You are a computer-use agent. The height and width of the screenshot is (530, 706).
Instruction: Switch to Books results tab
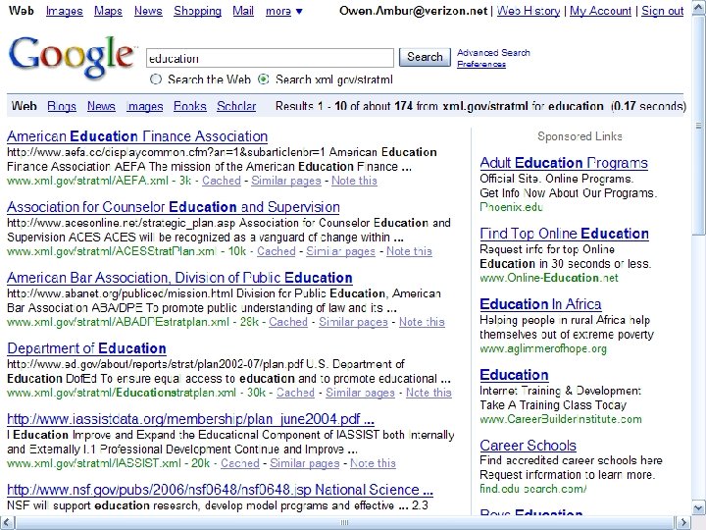click(x=190, y=106)
